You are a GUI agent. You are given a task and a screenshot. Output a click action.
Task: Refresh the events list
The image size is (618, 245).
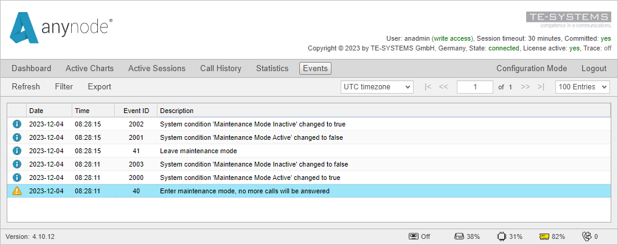[26, 87]
